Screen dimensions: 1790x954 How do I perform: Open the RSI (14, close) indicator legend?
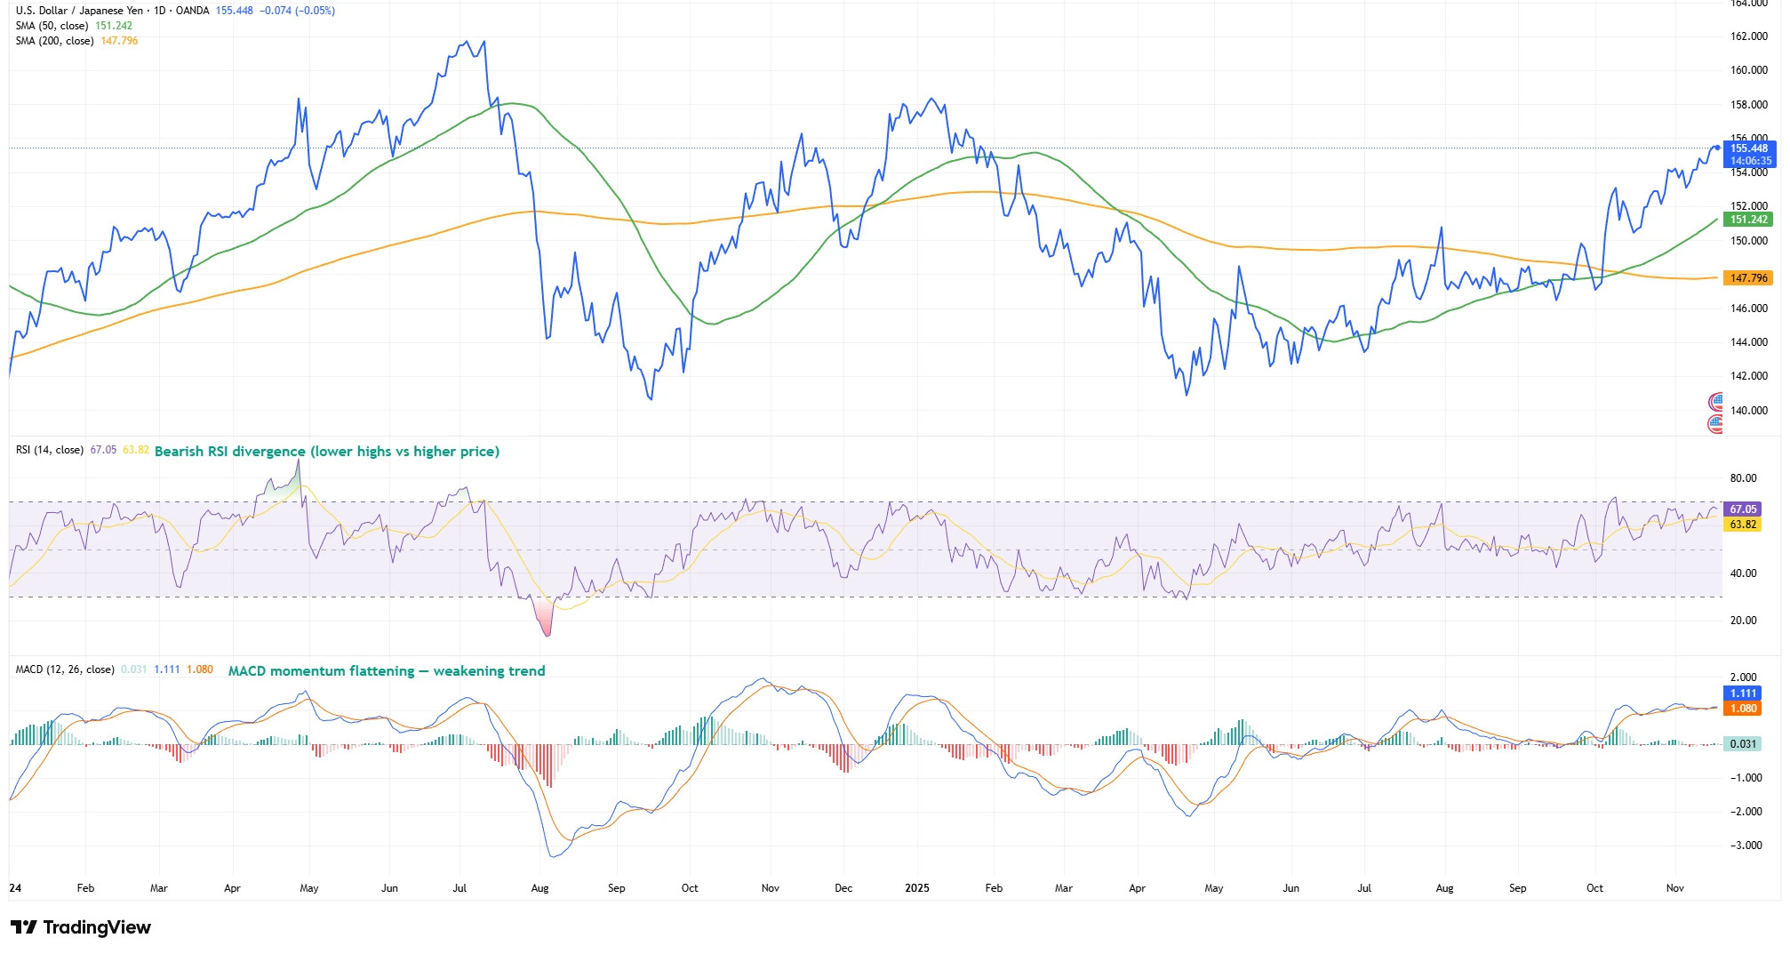[x=50, y=450]
